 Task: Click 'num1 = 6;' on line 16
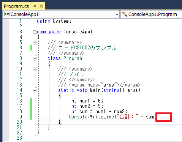coord(91,101)
